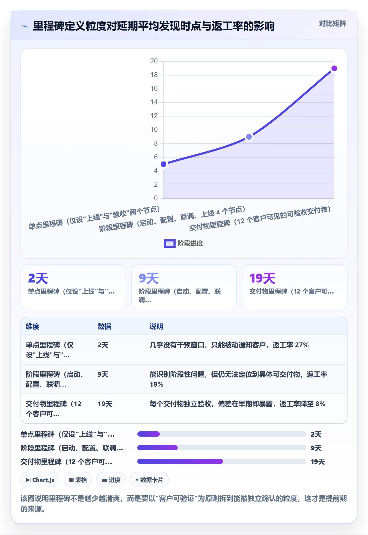368x535 pixels.
Task: Open the 9天 data card
Action: pos(184,287)
